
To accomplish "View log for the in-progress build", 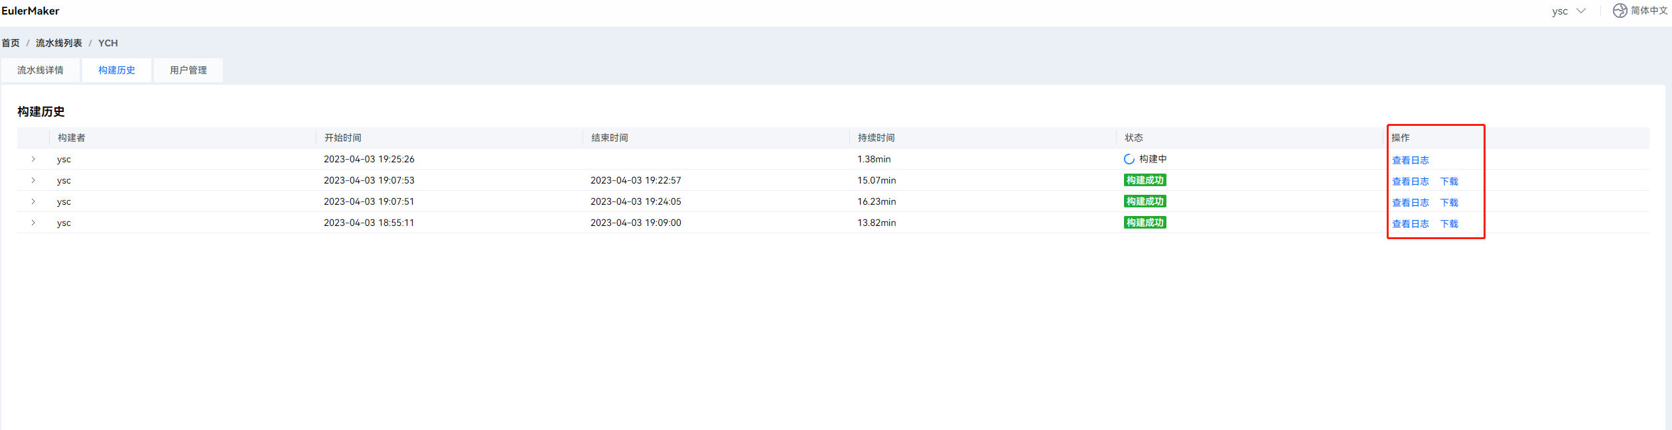I will coord(1410,160).
